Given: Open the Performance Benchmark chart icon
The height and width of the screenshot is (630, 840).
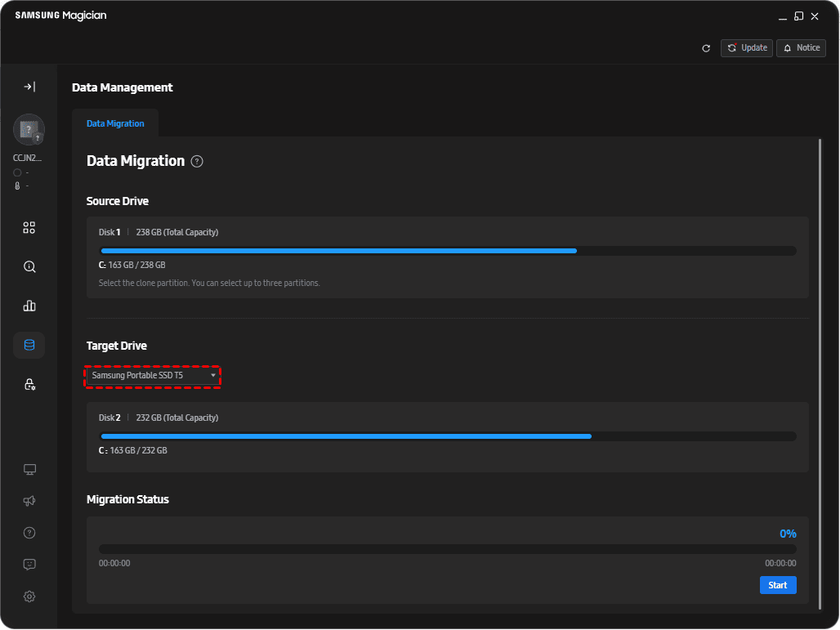Looking at the screenshot, I should click(29, 306).
